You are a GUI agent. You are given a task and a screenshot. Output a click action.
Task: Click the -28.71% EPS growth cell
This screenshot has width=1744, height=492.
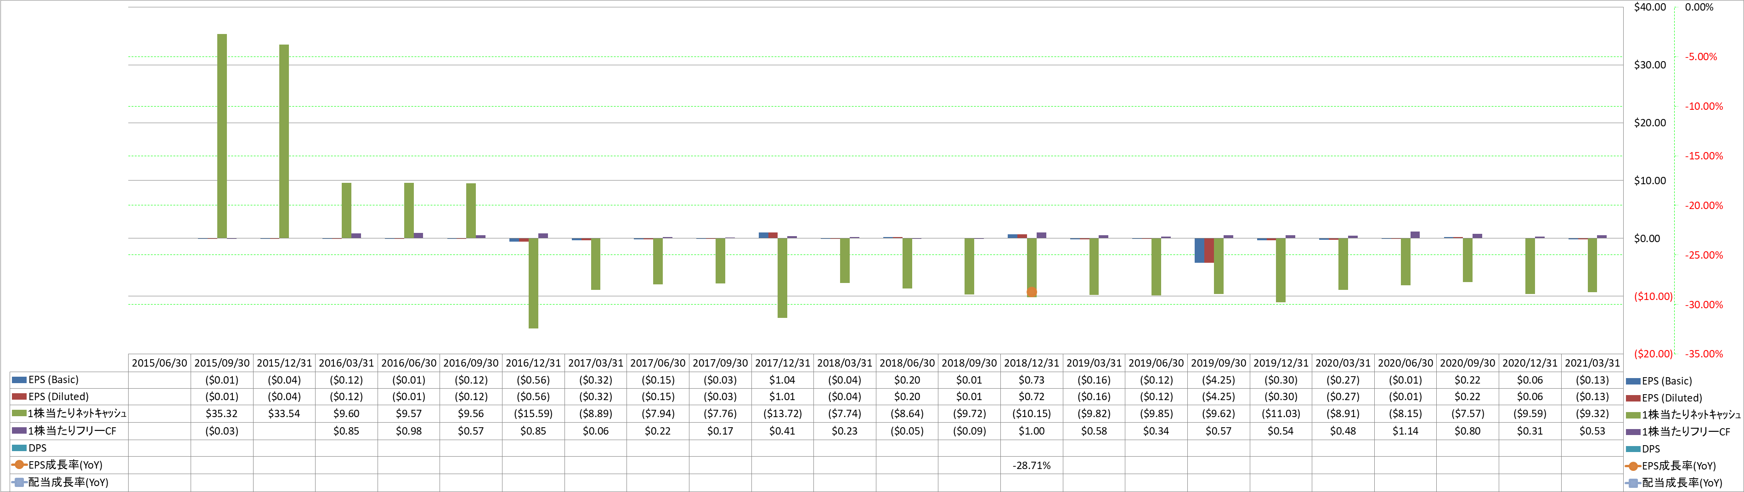click(x=1032, y=466)
